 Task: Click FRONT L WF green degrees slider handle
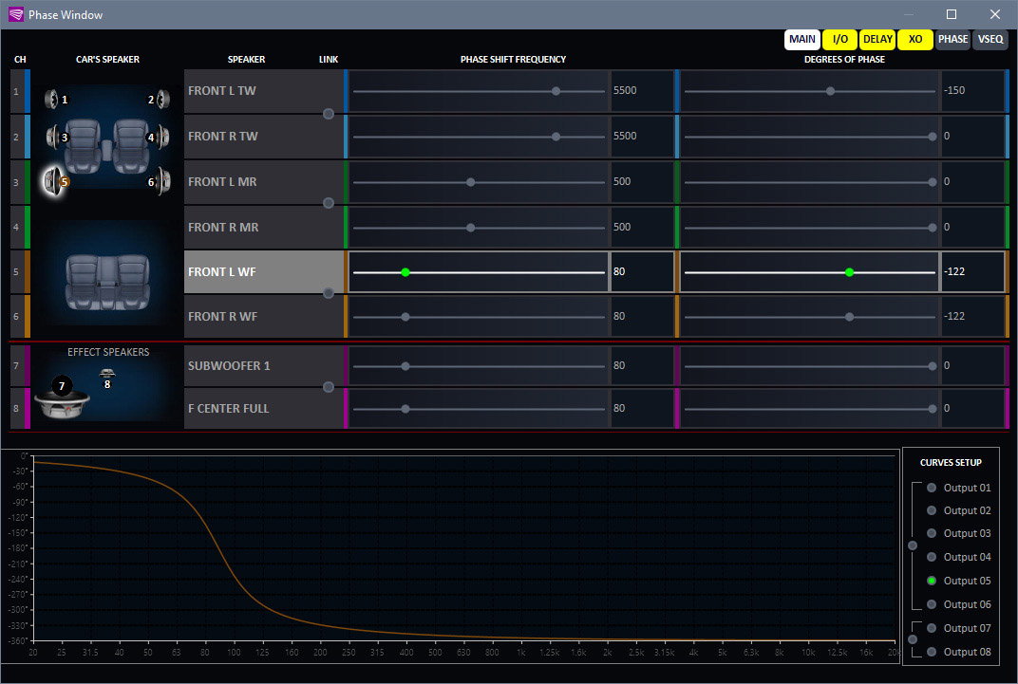point(849,272)
